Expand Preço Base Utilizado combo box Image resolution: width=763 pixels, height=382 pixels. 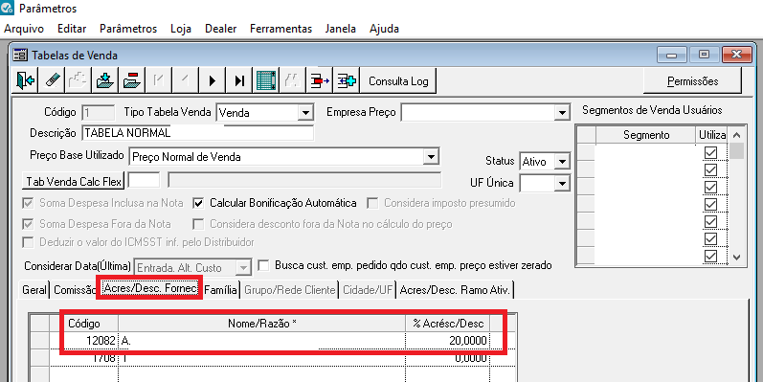tap(430, 157)
